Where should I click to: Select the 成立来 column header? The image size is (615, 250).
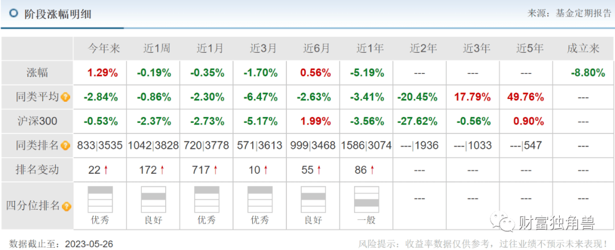[583, 49]
